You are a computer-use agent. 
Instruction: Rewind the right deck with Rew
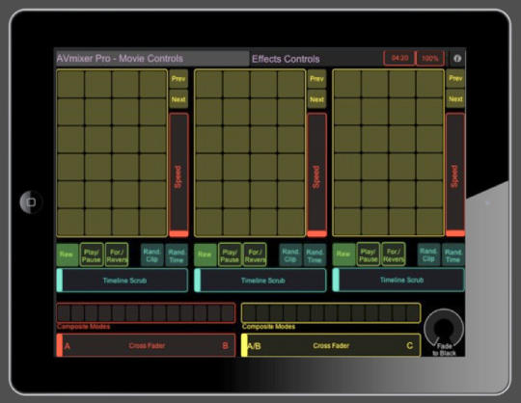tap(343, 255)
